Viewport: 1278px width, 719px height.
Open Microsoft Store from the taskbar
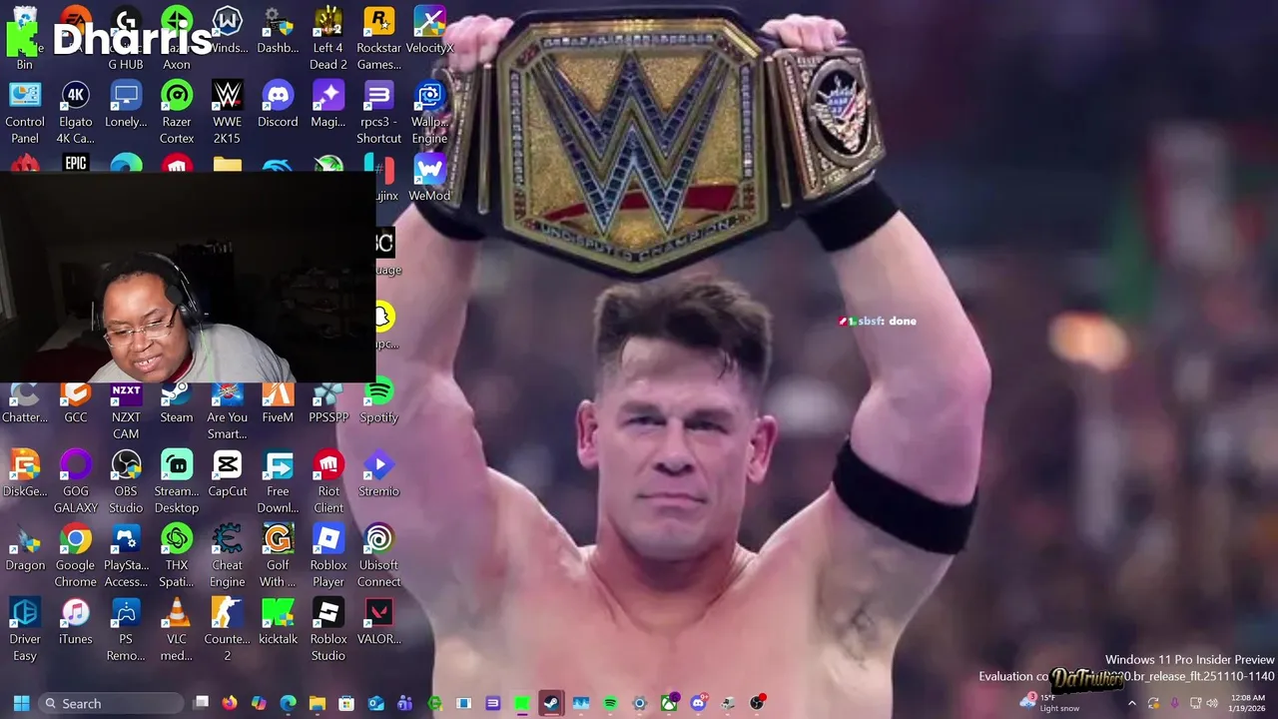pyautogui.click(x=346, y=703)
